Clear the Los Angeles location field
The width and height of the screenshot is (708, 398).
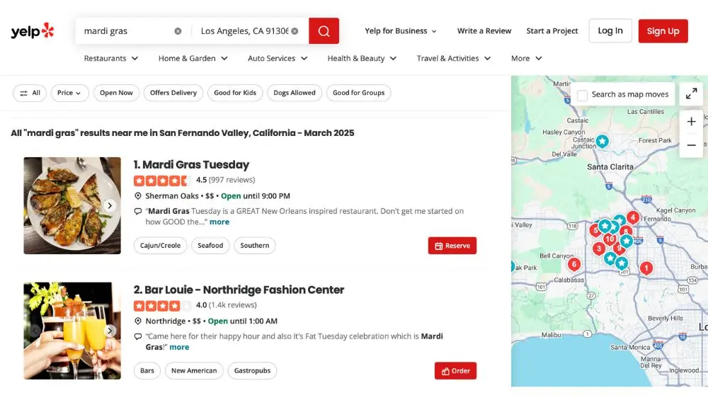[x=295, y=31]
